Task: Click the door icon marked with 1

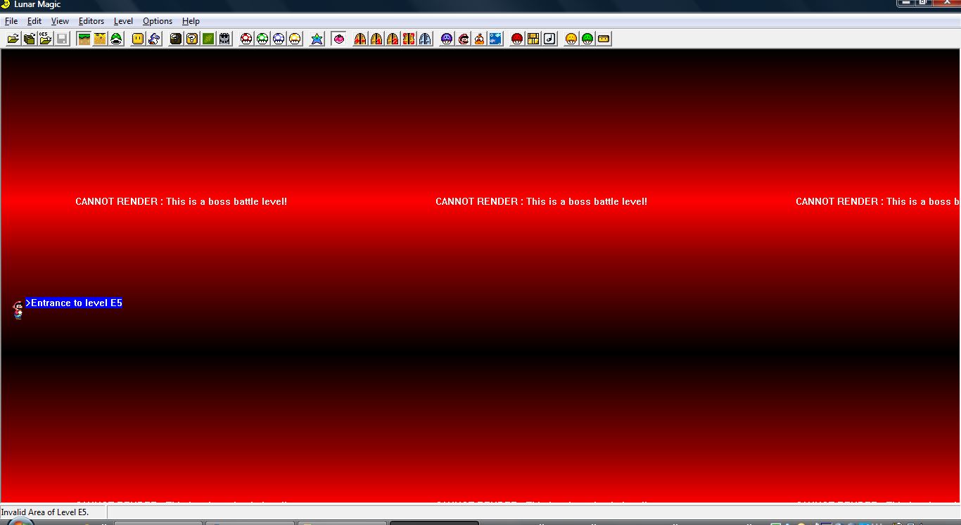Action: (376, 39)
